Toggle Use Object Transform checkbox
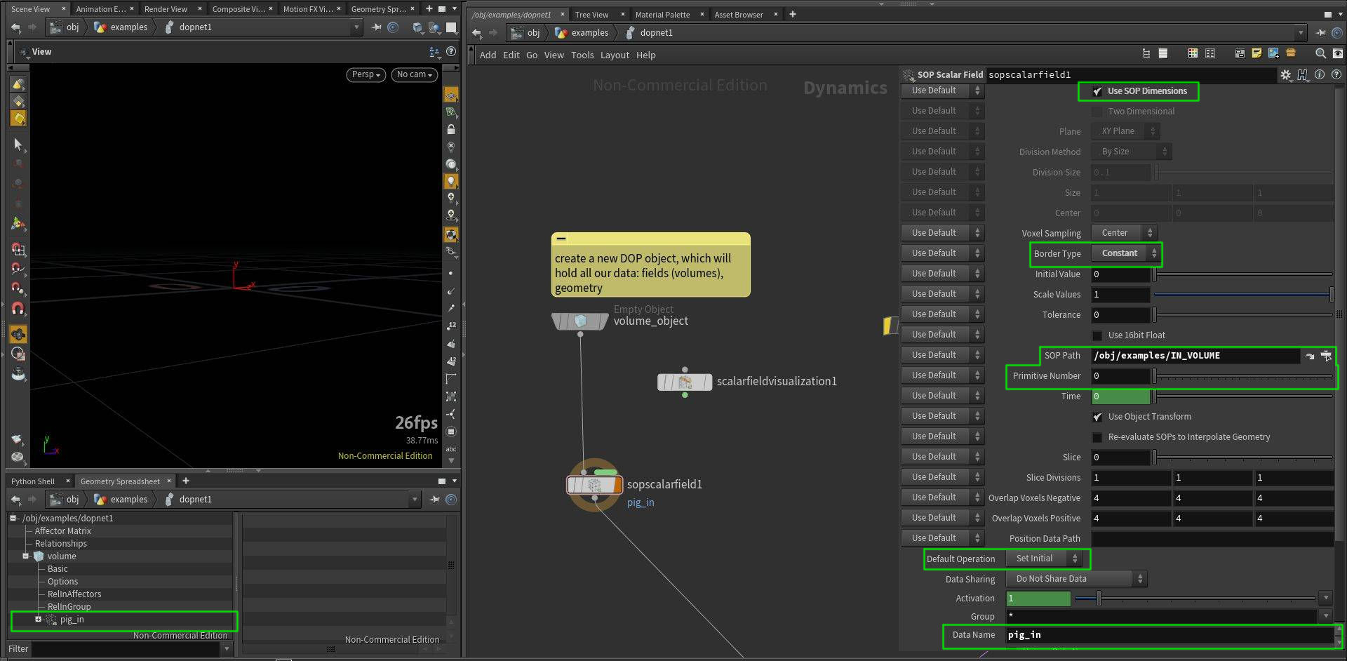The image size is (1347, 661). pos(1097,417)
